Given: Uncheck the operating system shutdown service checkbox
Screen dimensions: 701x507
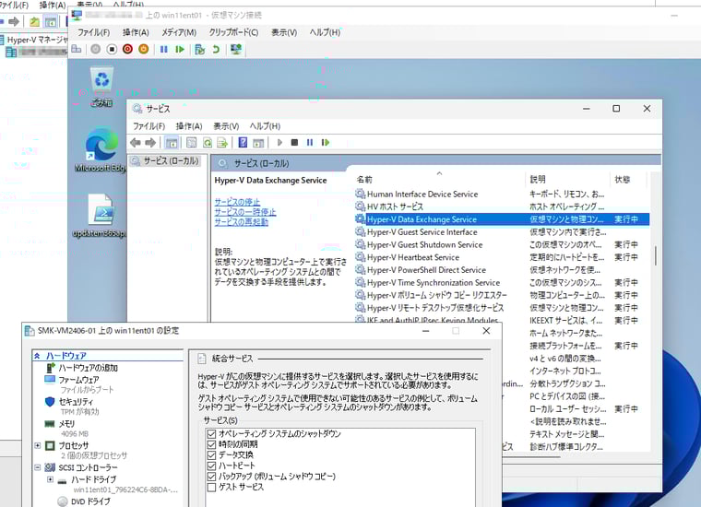Looking at the screenshot, I should [x=212, y=434].
